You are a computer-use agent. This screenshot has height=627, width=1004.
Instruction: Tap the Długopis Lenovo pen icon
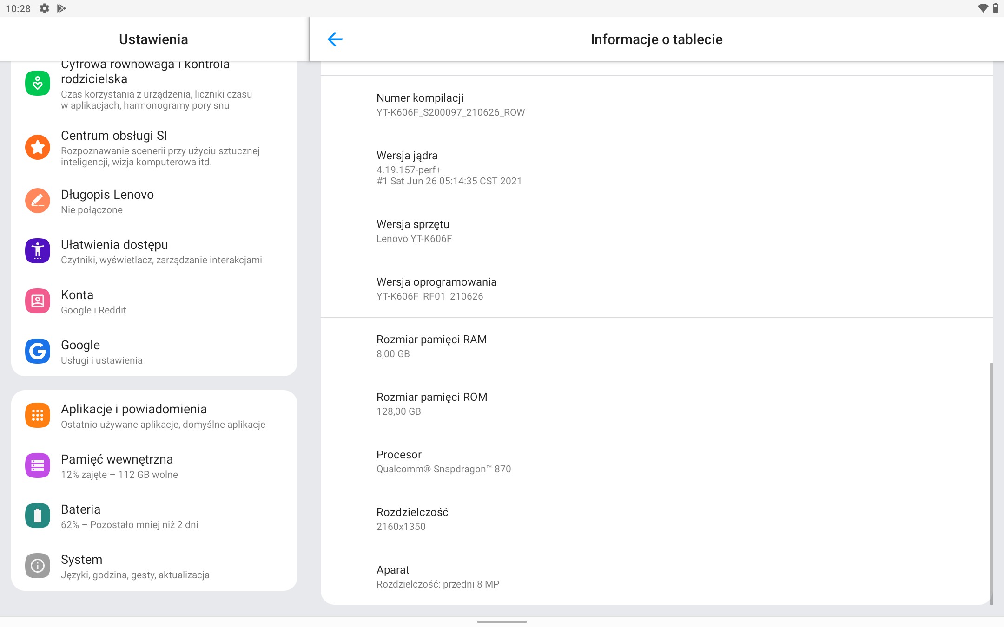tap(38, 201)
